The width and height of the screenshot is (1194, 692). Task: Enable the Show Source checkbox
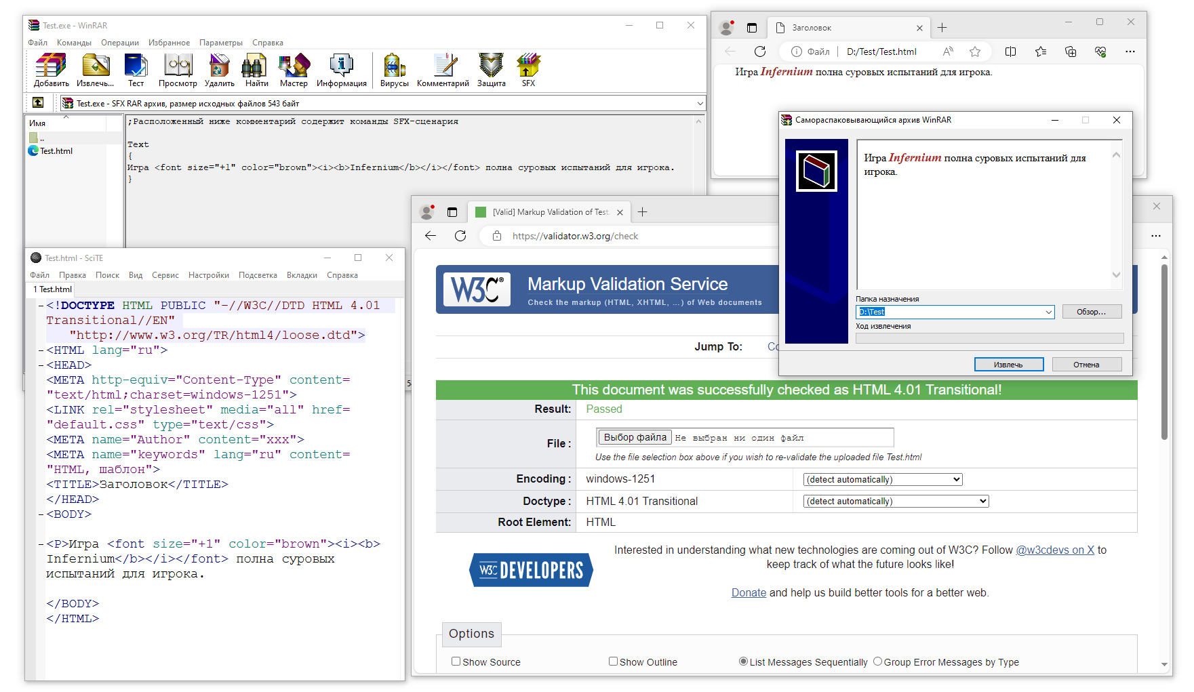click(456, 662)
